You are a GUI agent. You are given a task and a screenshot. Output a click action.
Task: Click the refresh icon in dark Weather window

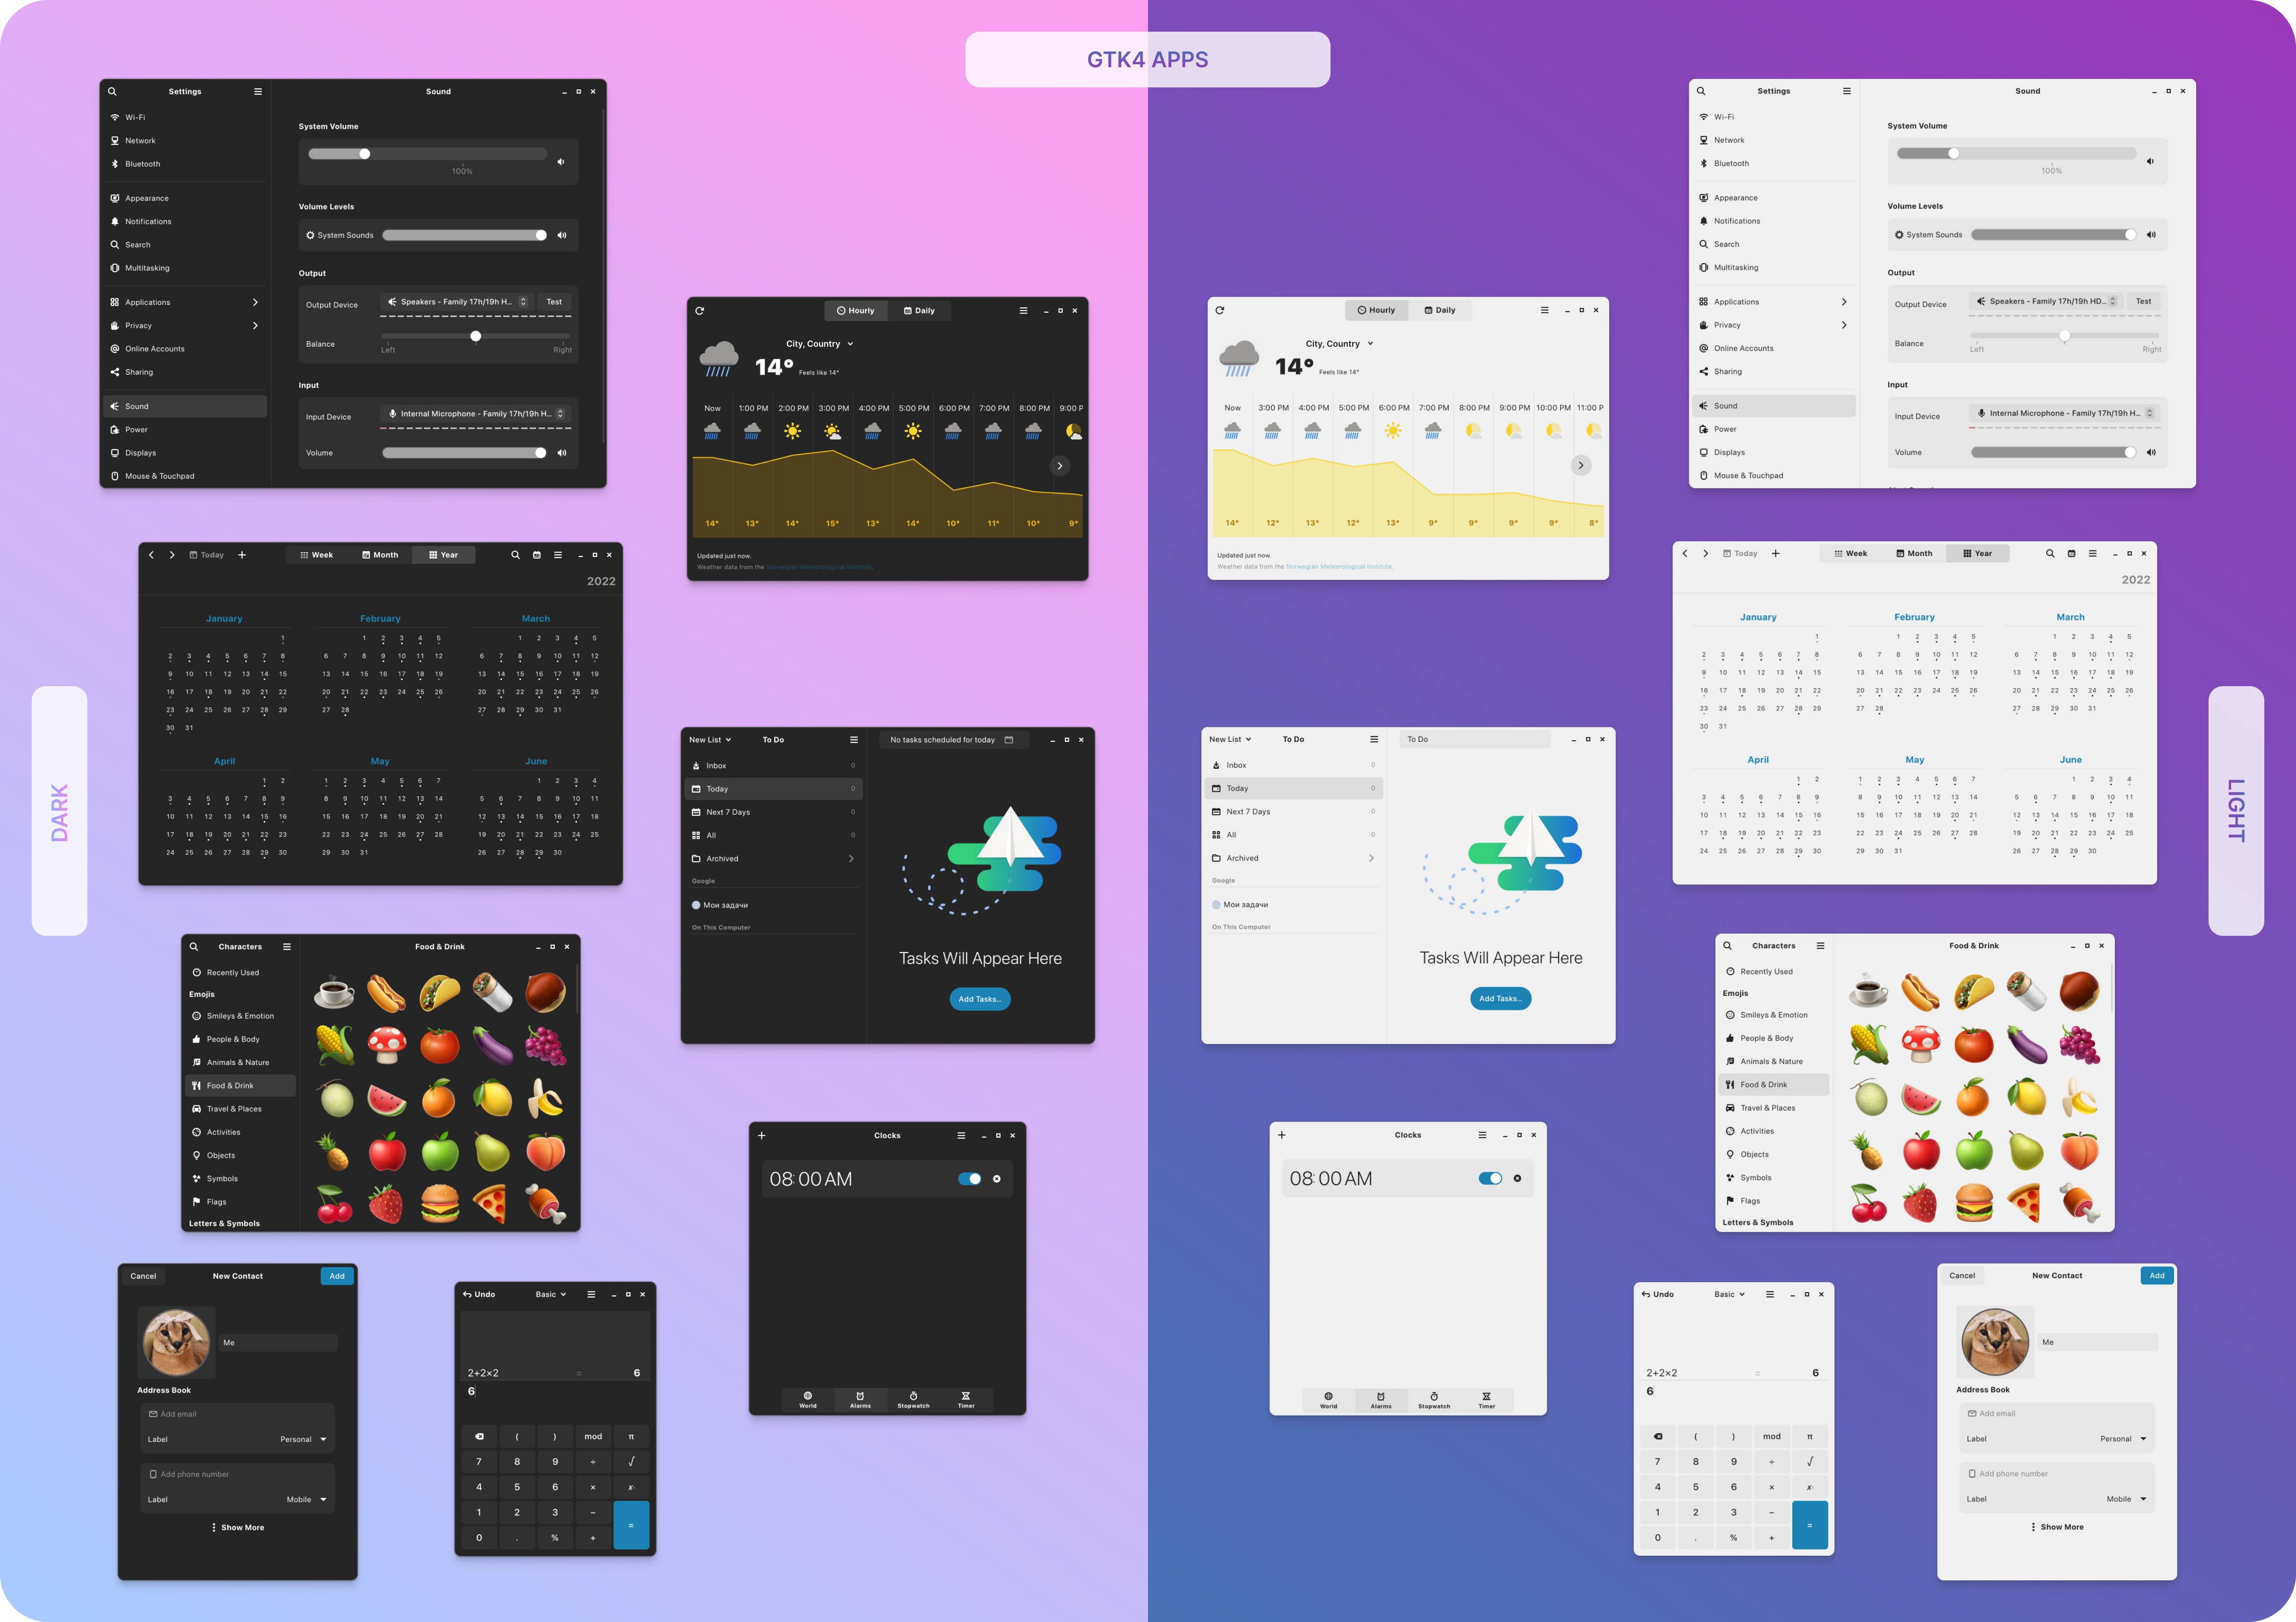699,311
